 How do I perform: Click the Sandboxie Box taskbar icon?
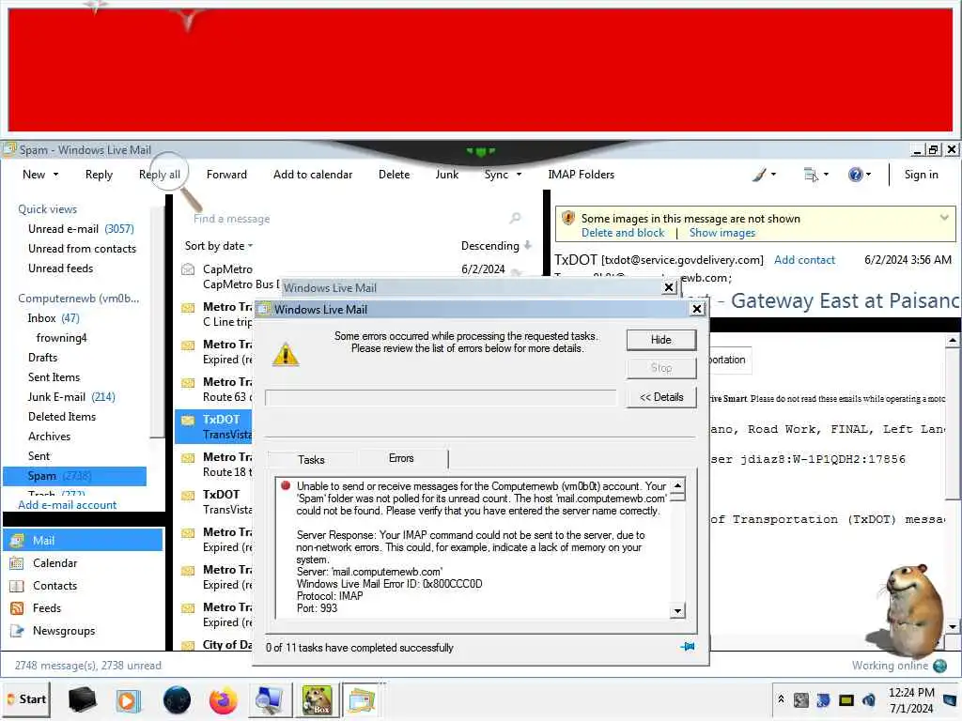pos(317,699)
